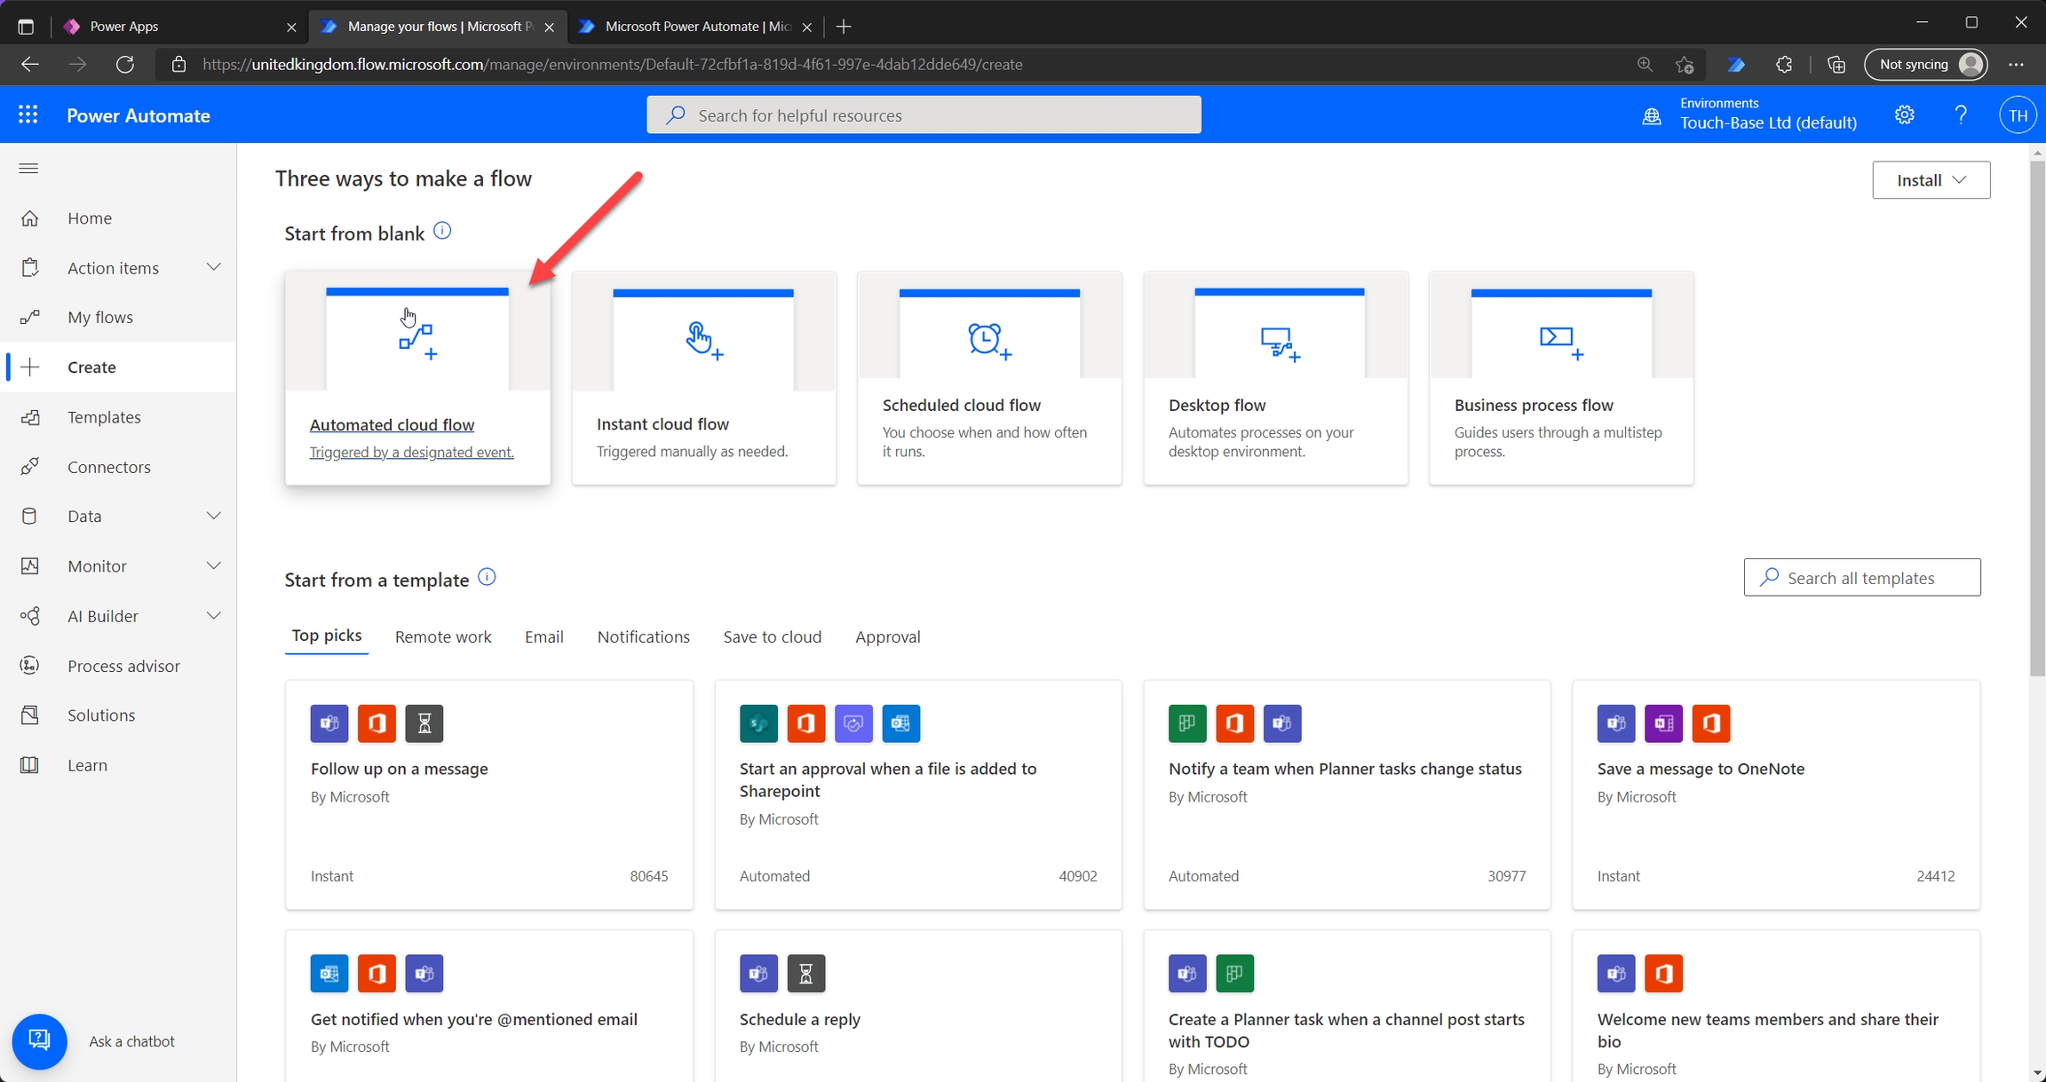Screen dimensions: 2046x1082
Task: Open the Install dropdown
Action: [1931, 180]
